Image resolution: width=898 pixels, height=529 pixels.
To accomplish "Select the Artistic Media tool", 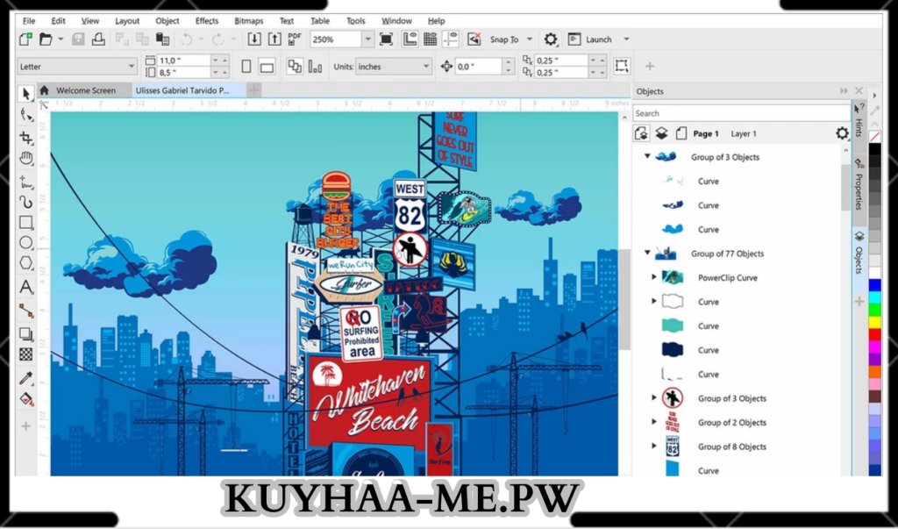I will (25, 202).
